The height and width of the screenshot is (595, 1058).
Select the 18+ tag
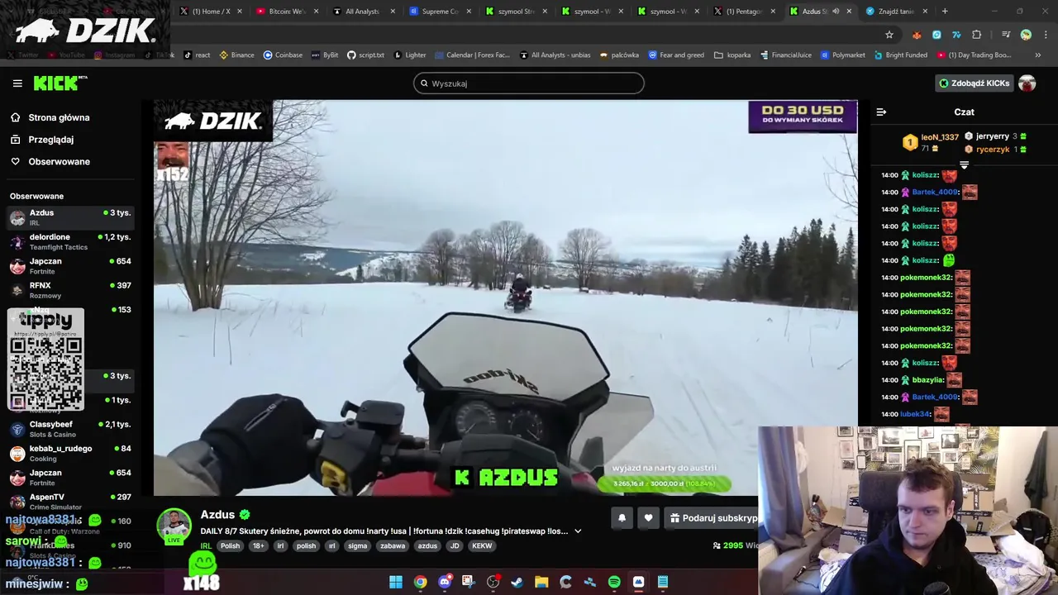pyautogui.click(x=259, y=546)
